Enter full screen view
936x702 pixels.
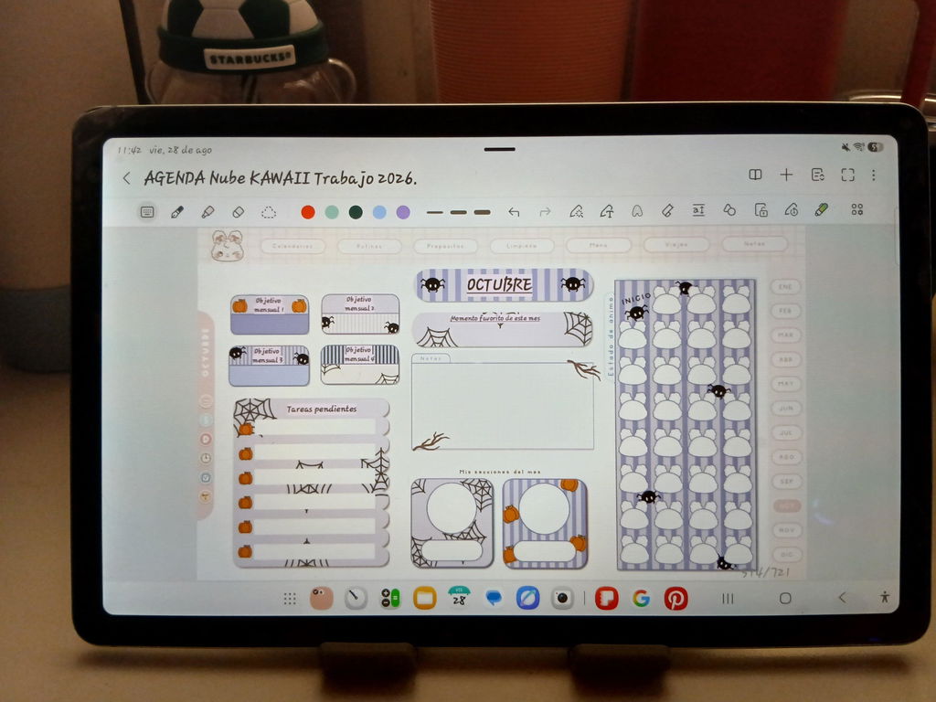[847, 175]
